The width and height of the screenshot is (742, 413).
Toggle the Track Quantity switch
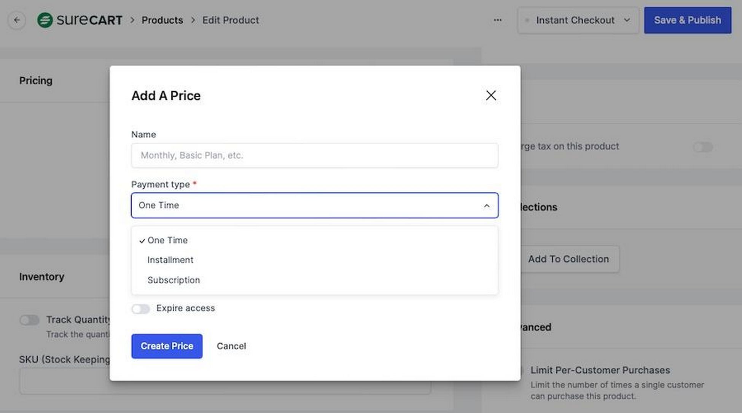[x=29, y=320]
